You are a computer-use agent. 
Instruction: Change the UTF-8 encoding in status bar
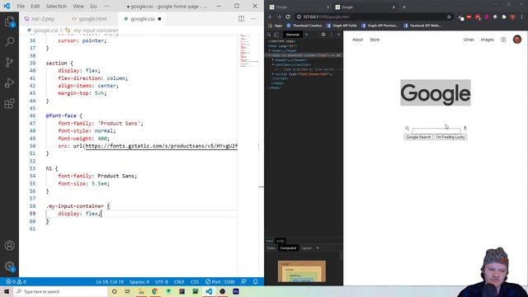point(162,281)
